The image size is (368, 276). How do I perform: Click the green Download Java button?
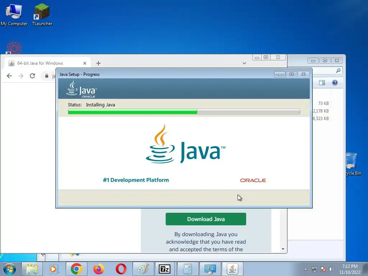pos(206,219)
